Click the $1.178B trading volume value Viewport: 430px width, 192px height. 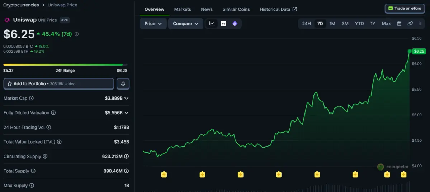122,128
